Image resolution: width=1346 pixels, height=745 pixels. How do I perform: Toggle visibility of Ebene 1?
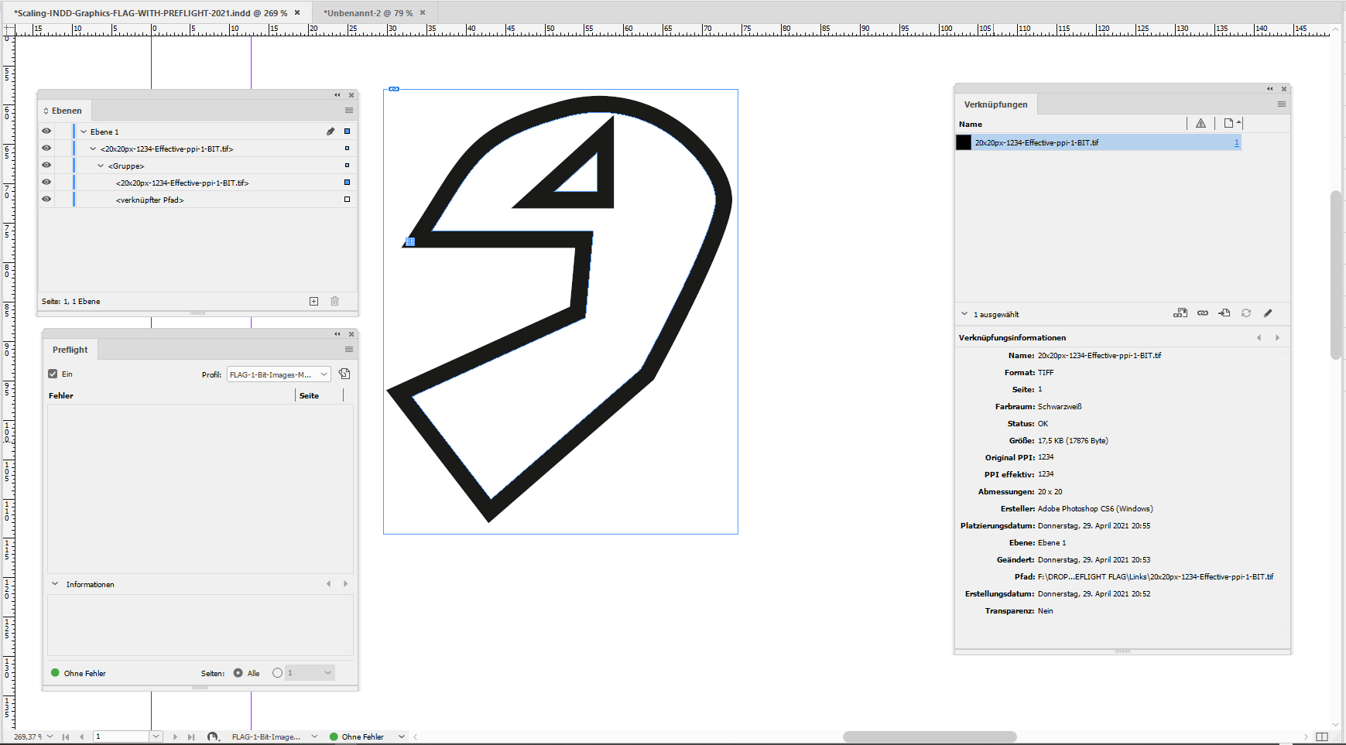(46, 131)
